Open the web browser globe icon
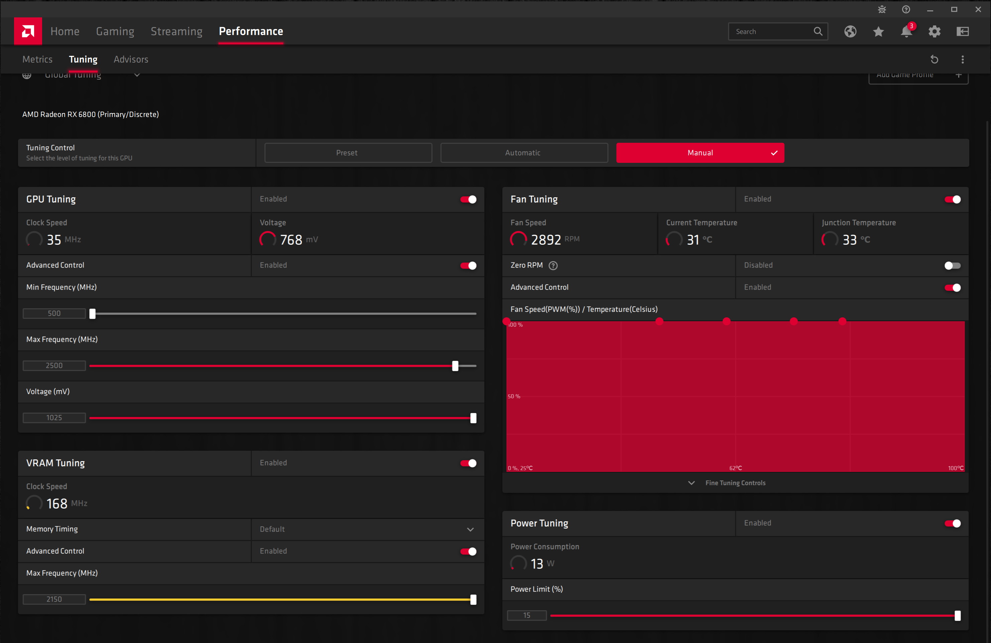 point(850,31)
